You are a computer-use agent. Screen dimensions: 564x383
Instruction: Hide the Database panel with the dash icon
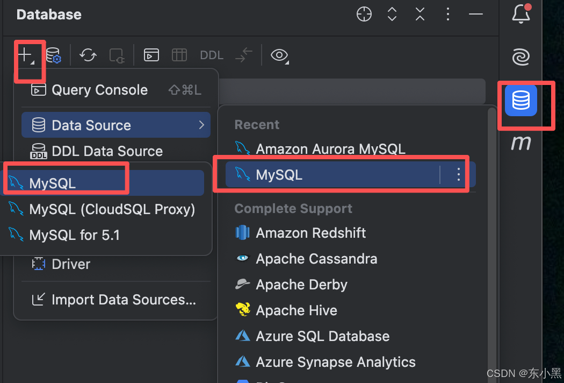pos(476,15)
